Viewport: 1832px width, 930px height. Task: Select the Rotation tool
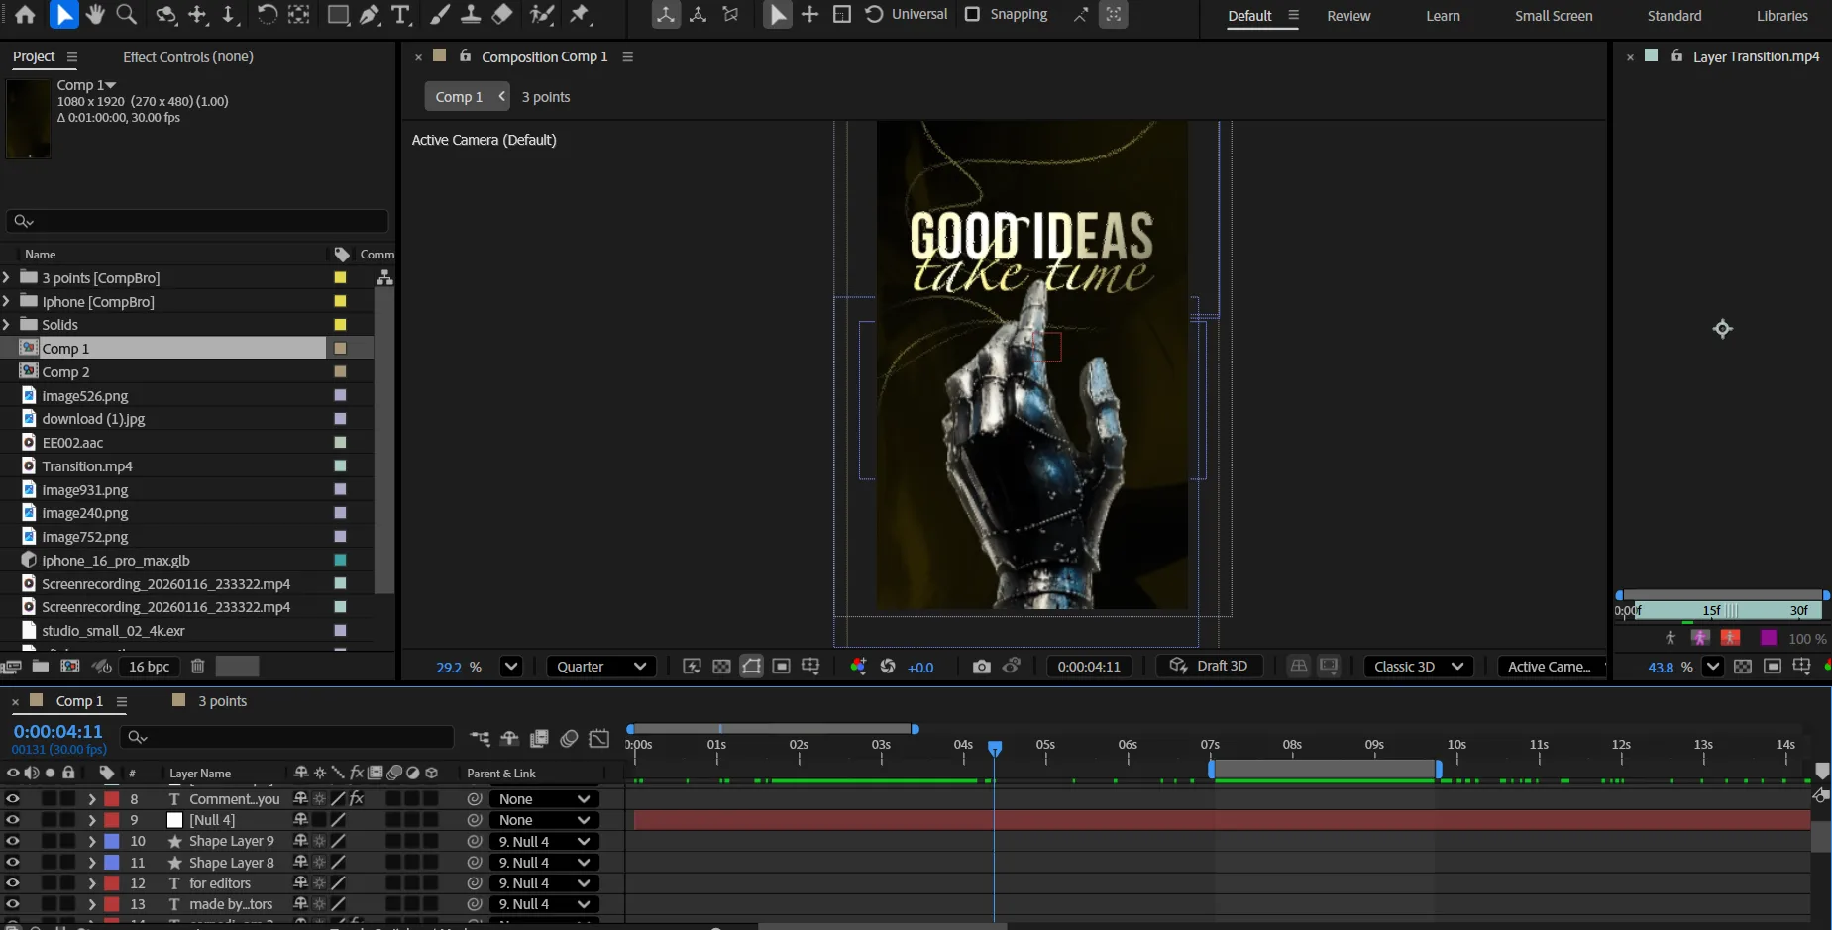tap(267, 14)
